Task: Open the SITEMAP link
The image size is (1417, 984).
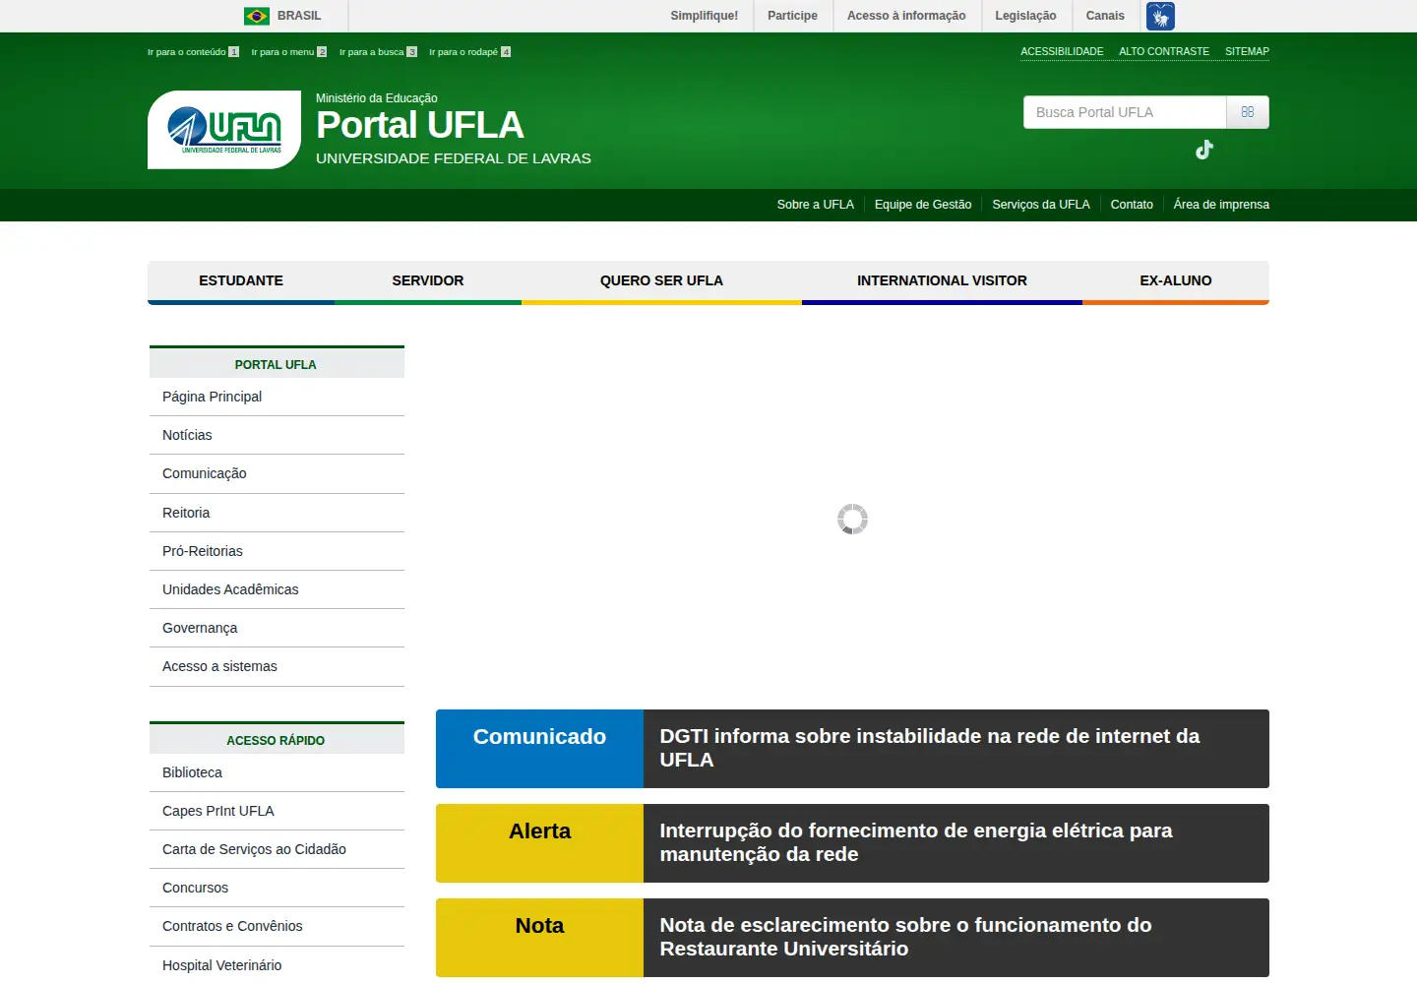Action: (1247, 51)
